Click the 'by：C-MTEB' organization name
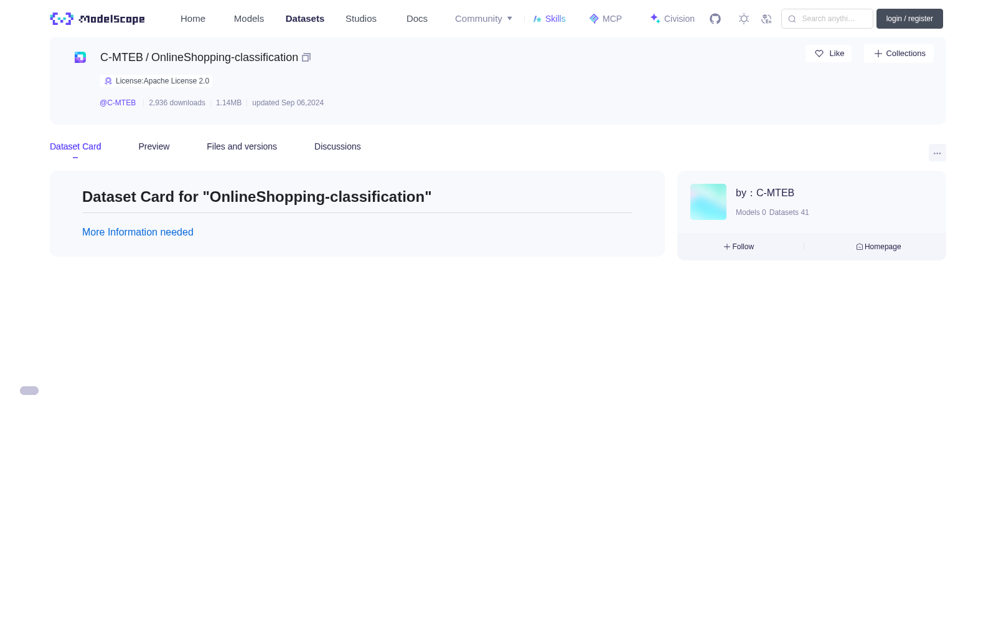This screenshot has height=623, width=996. coord(765,193)
